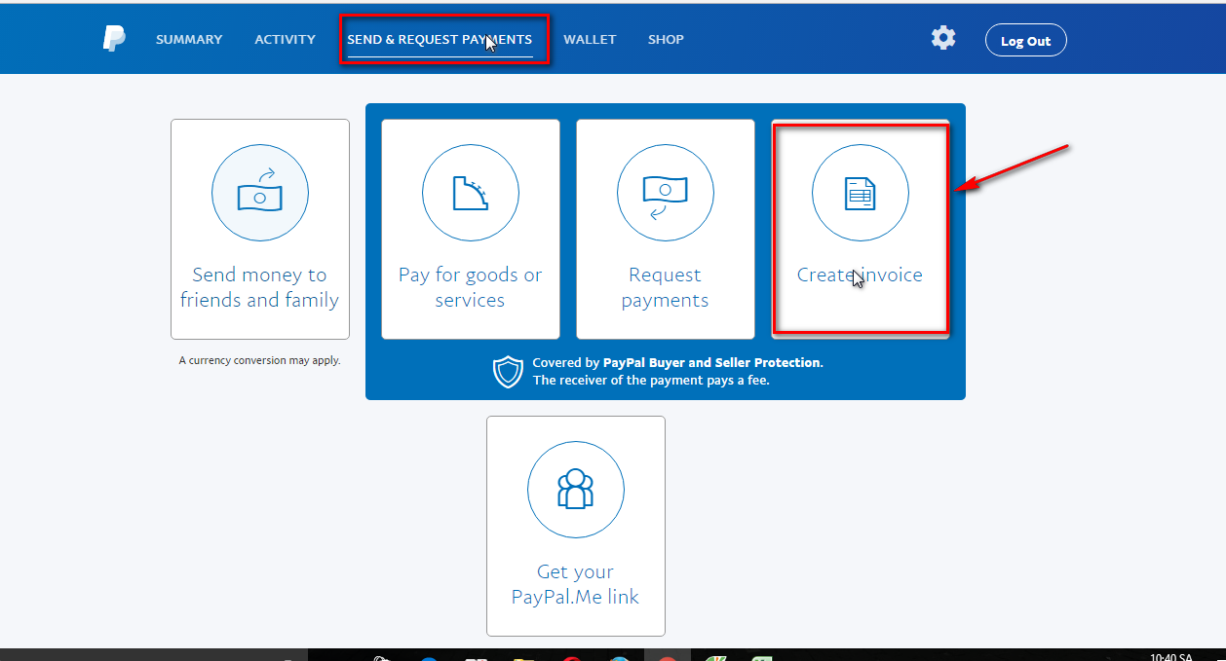Click the Create invoice card
1226x661 pixels.
tap(861, 229)
